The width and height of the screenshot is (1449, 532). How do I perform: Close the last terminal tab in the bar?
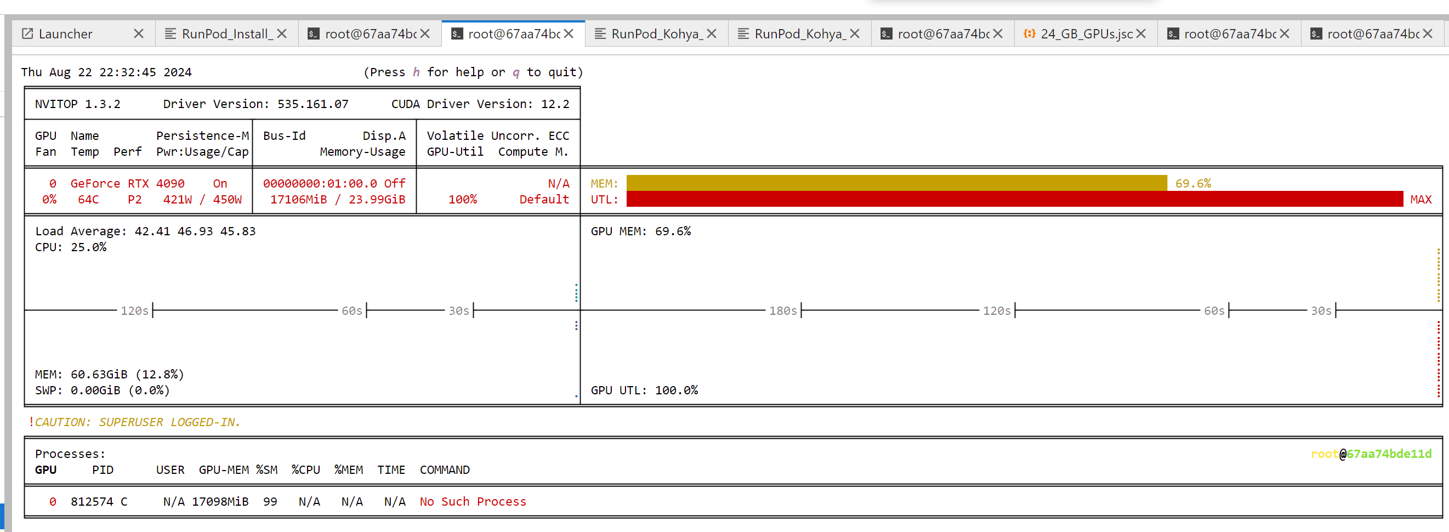[1428, 34]
